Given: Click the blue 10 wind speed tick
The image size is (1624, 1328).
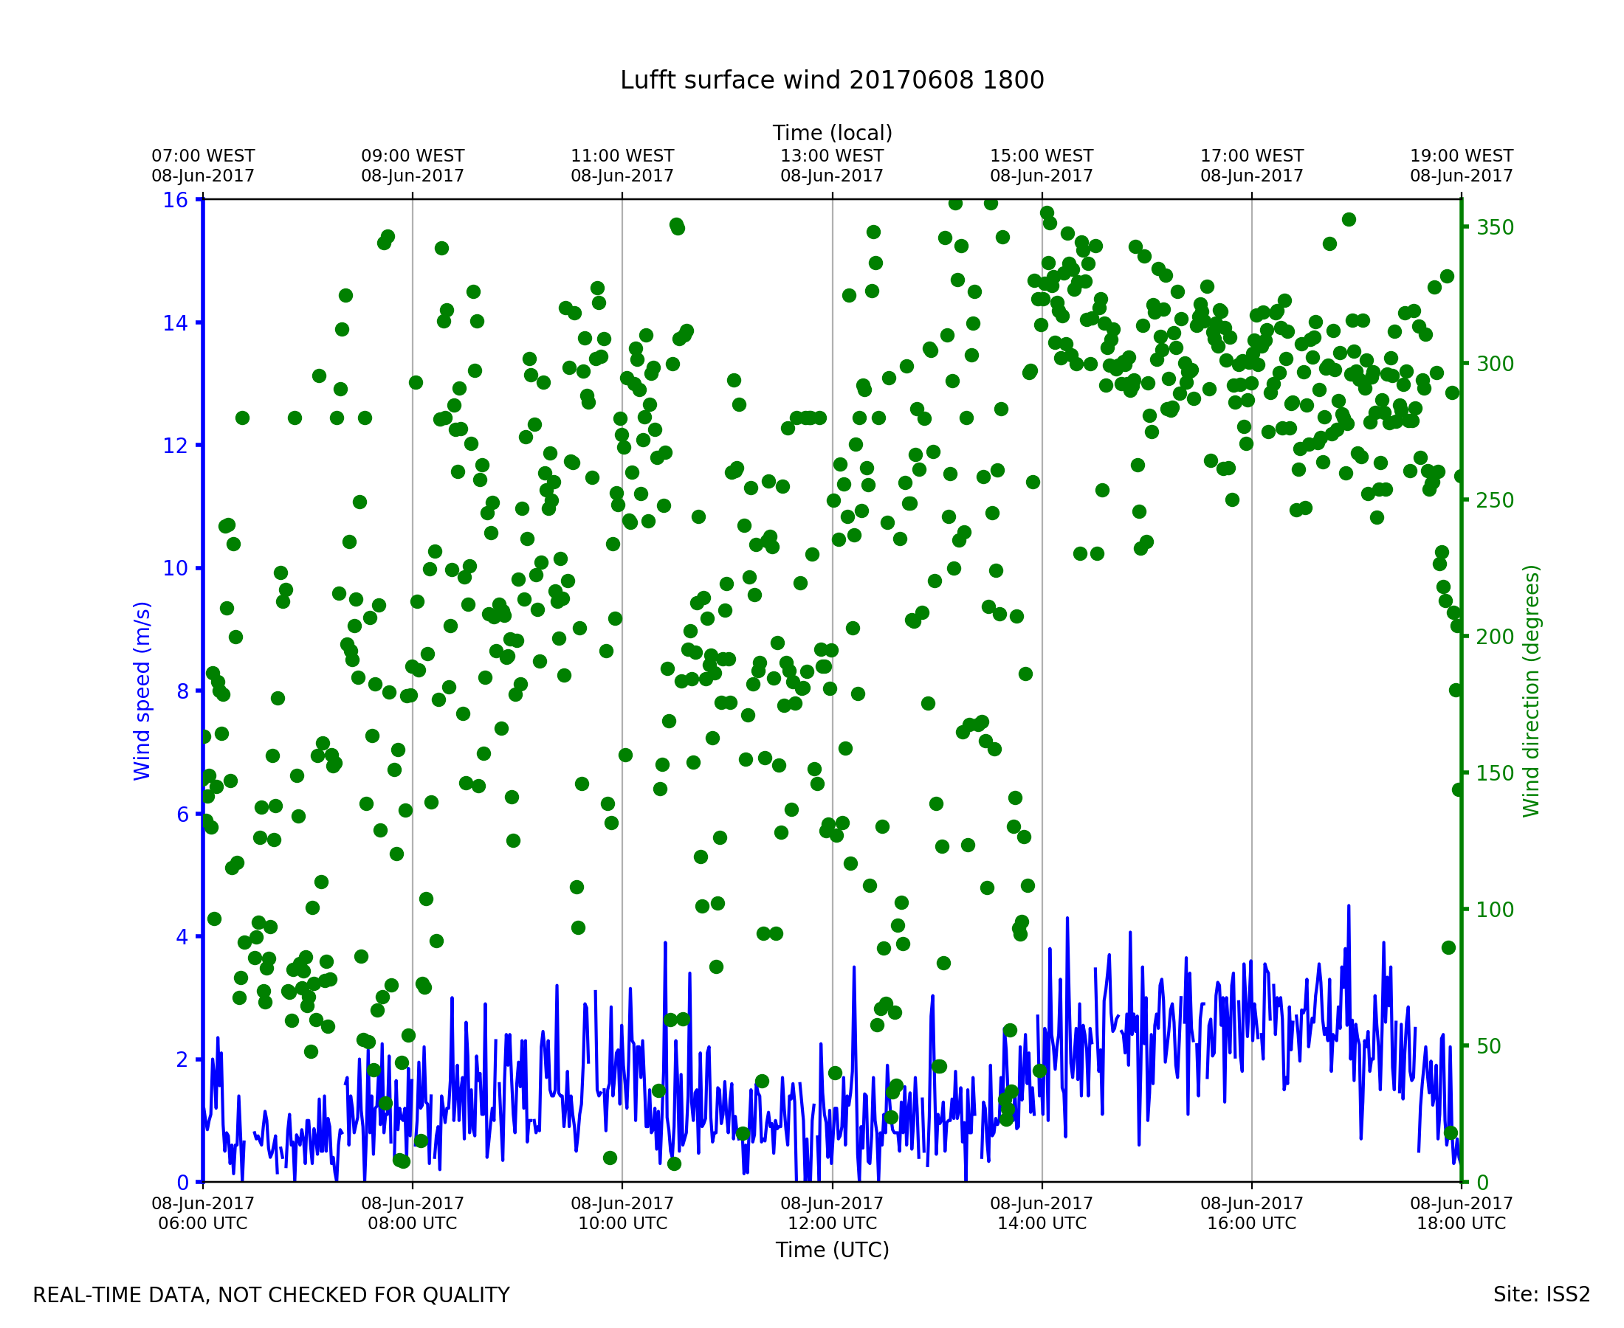Looking at the screenshot, I should (175, 568).
